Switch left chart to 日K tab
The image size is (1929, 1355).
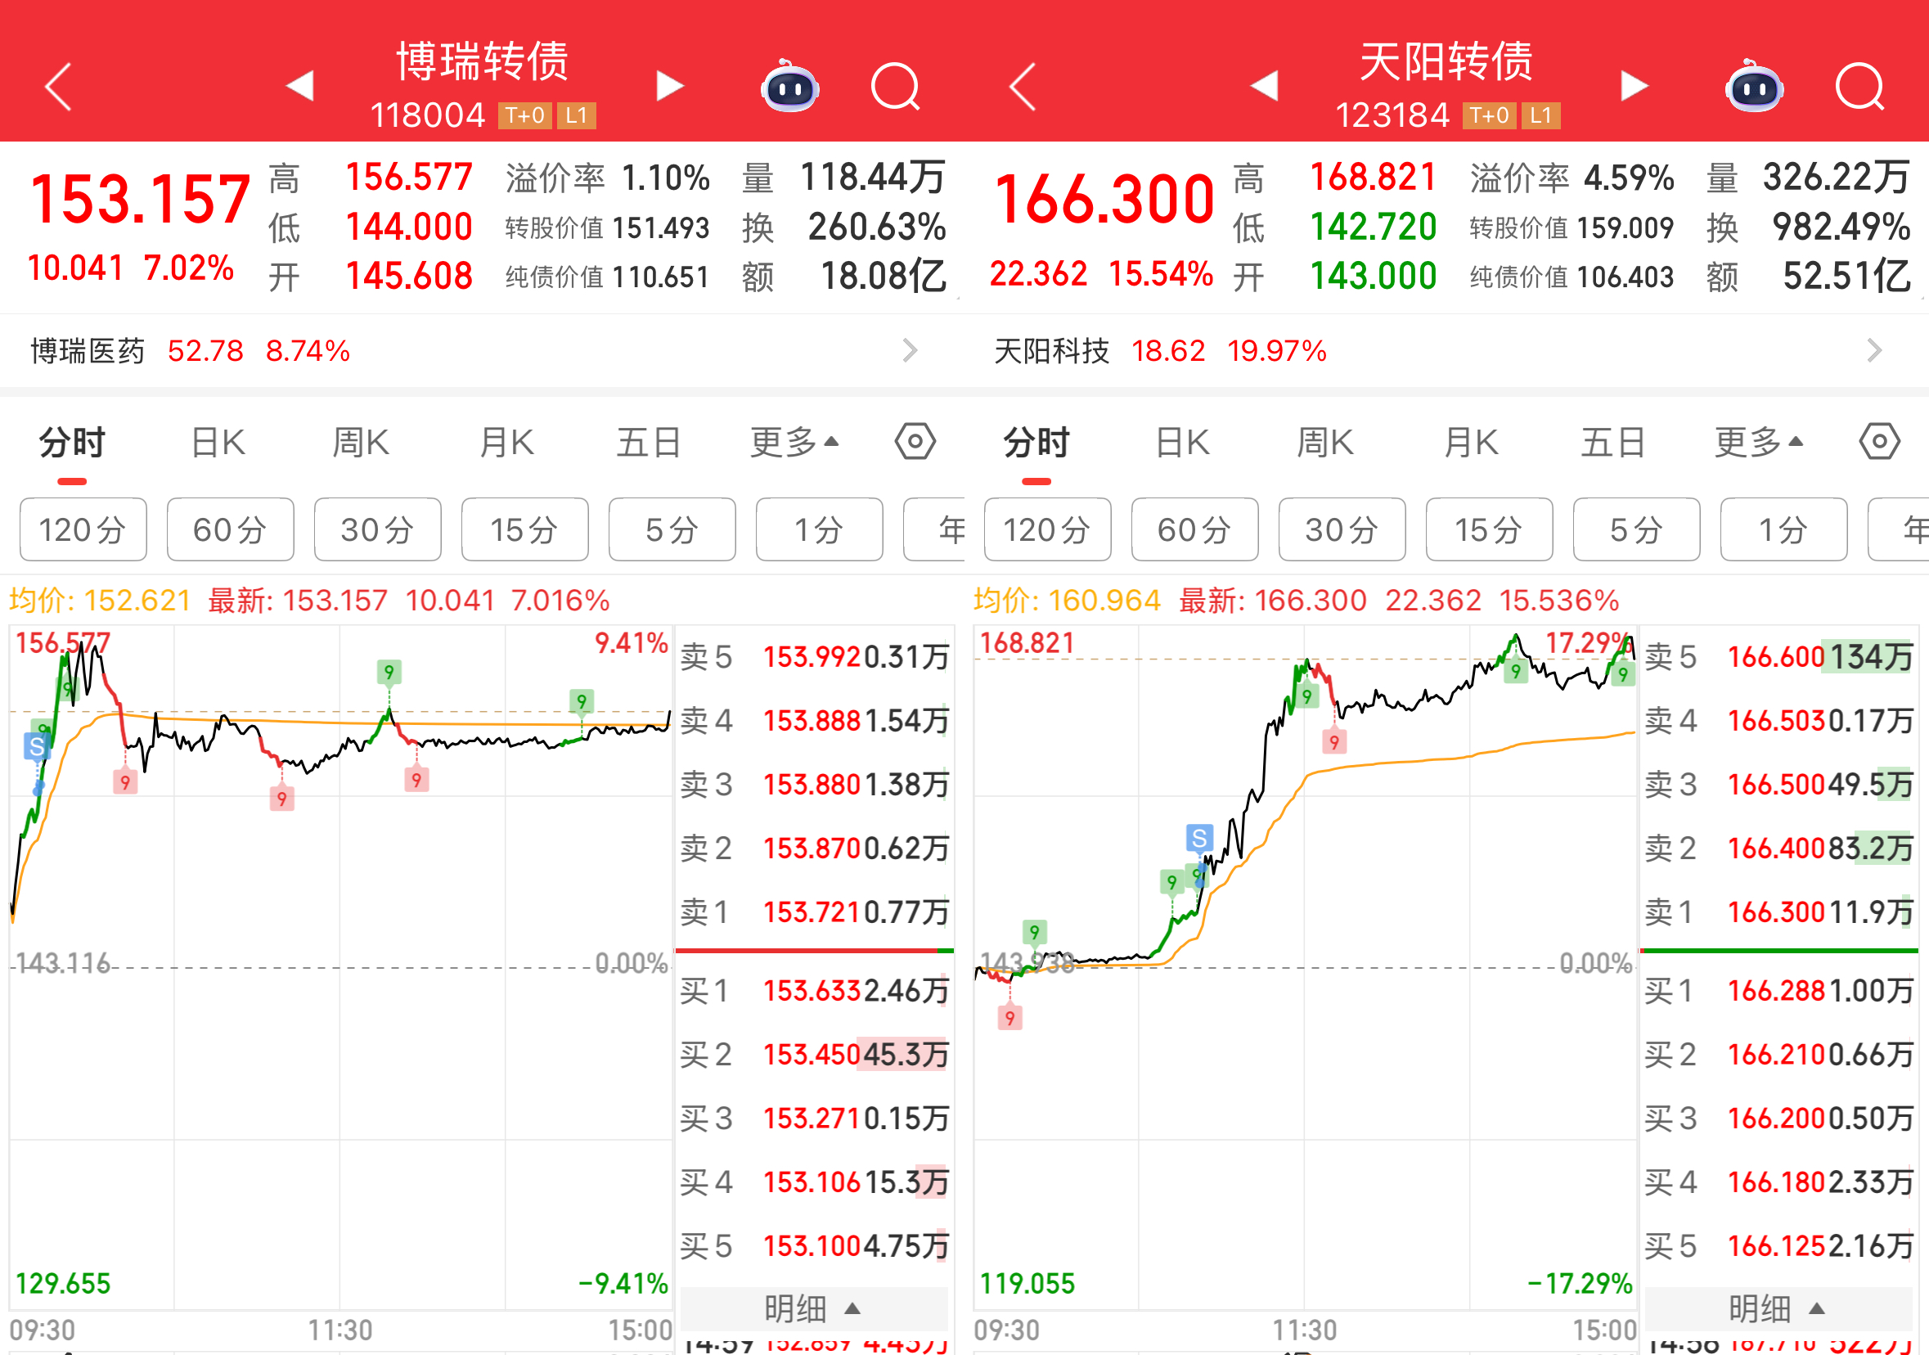[x=218, y=442]
